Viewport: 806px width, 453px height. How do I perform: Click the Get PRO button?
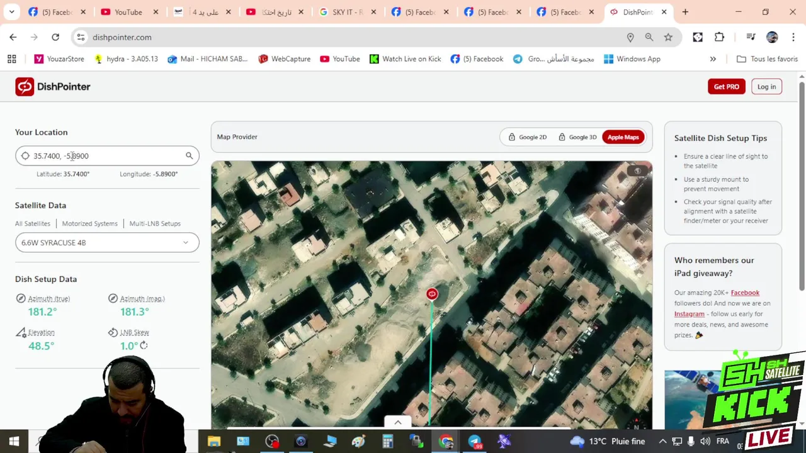[x=726, y=87]
